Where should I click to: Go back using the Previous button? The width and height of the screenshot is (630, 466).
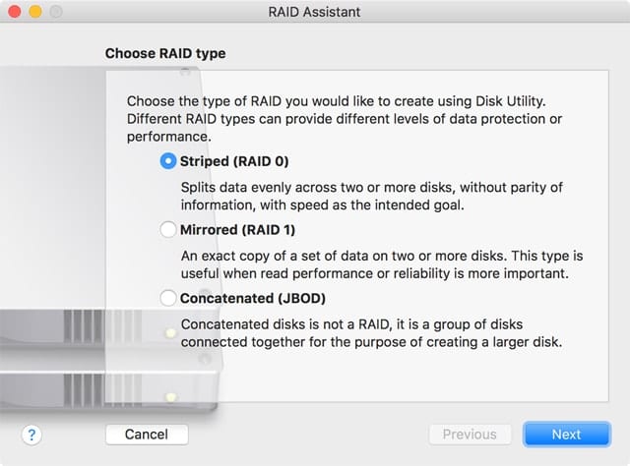coord(470,434)
